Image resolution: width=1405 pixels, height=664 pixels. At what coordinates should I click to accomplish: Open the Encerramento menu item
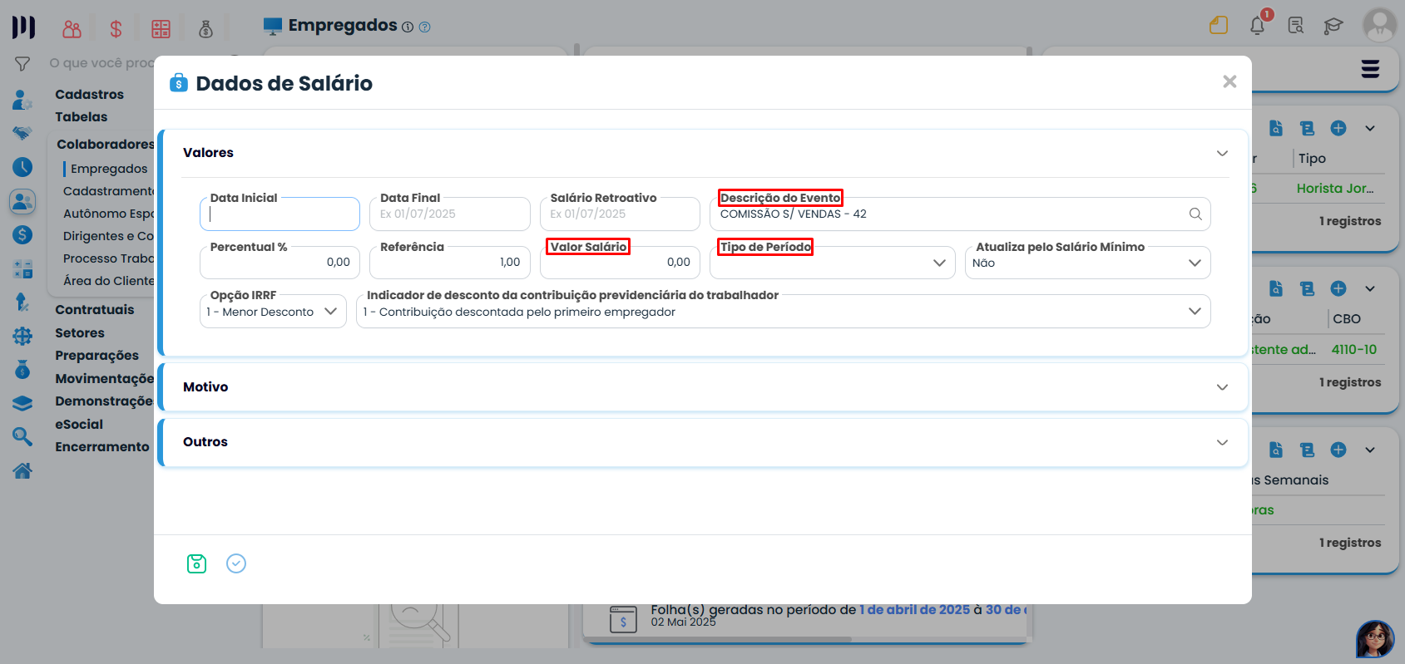click(102, 447)
